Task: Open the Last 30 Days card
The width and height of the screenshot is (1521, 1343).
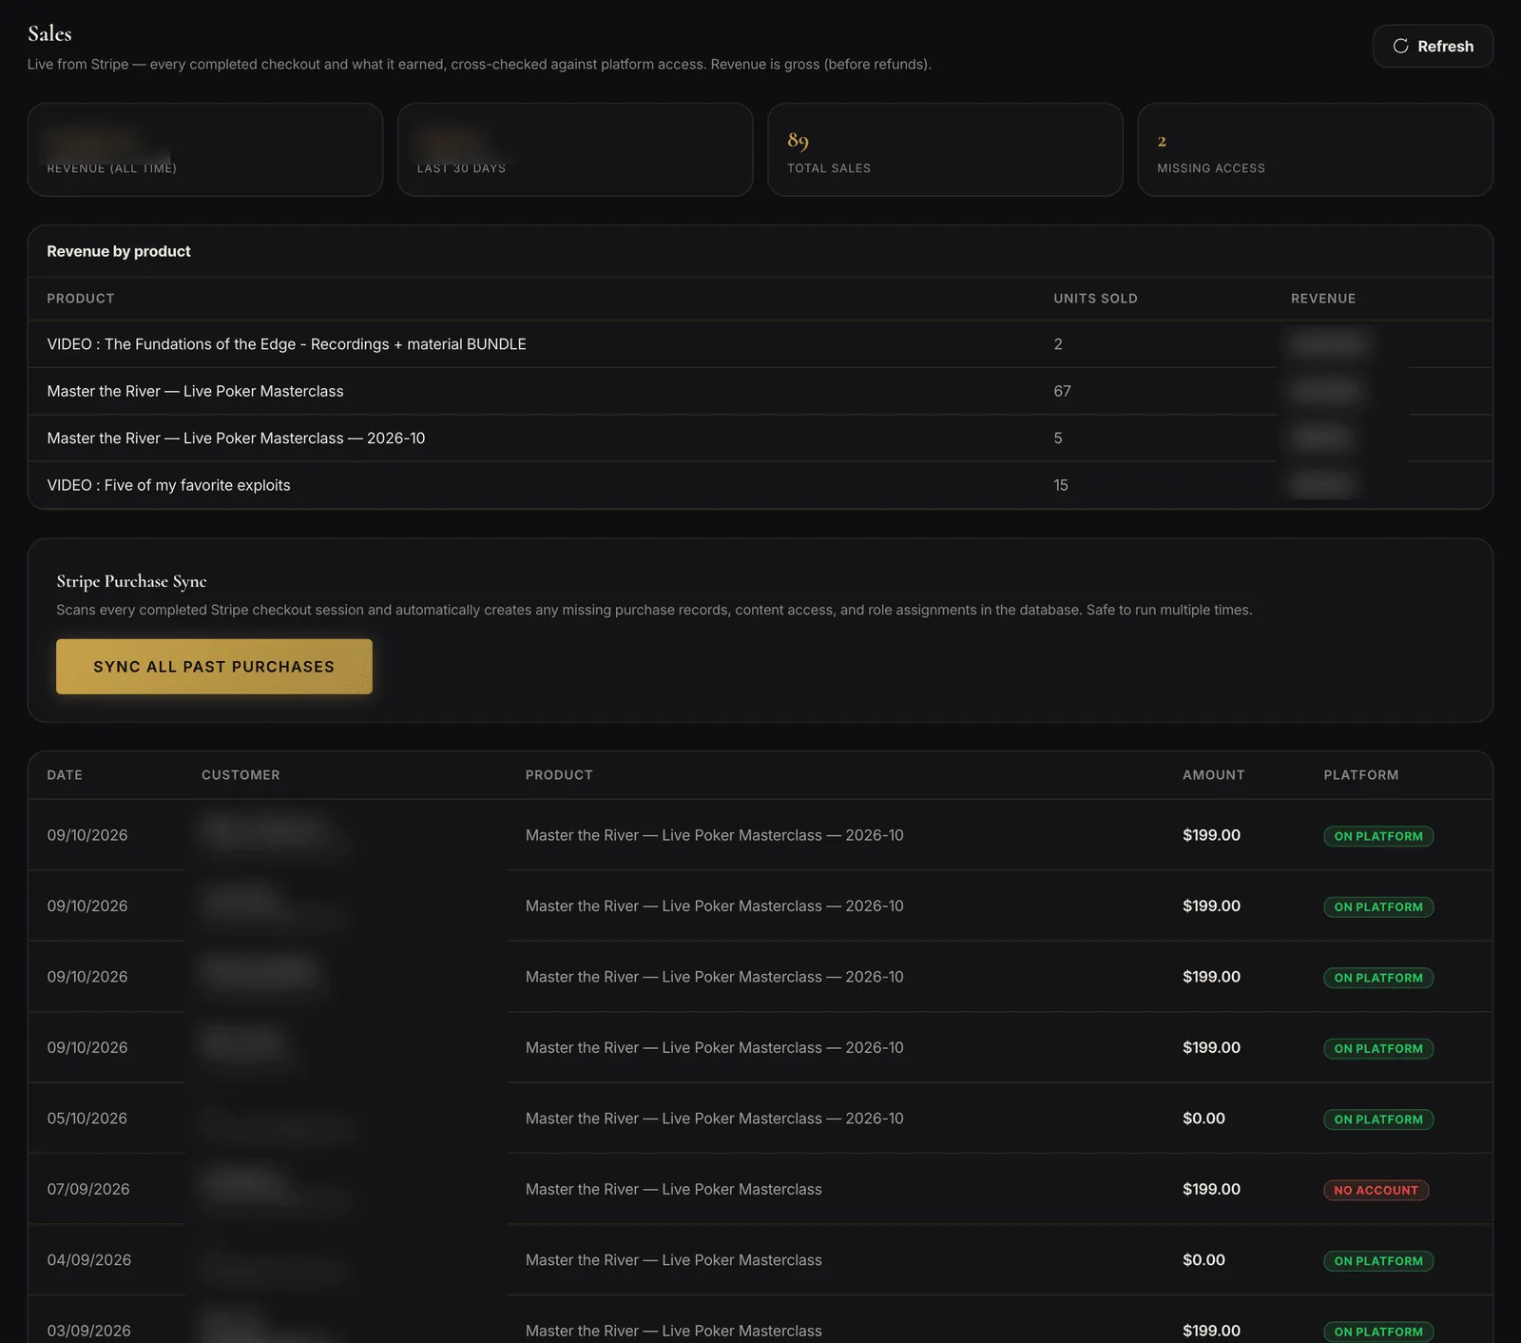Action: click(x=575, y=149)
